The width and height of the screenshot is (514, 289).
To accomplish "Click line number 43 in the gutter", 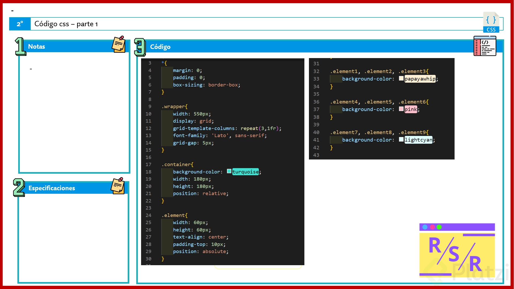I will (x=316, y=155).
